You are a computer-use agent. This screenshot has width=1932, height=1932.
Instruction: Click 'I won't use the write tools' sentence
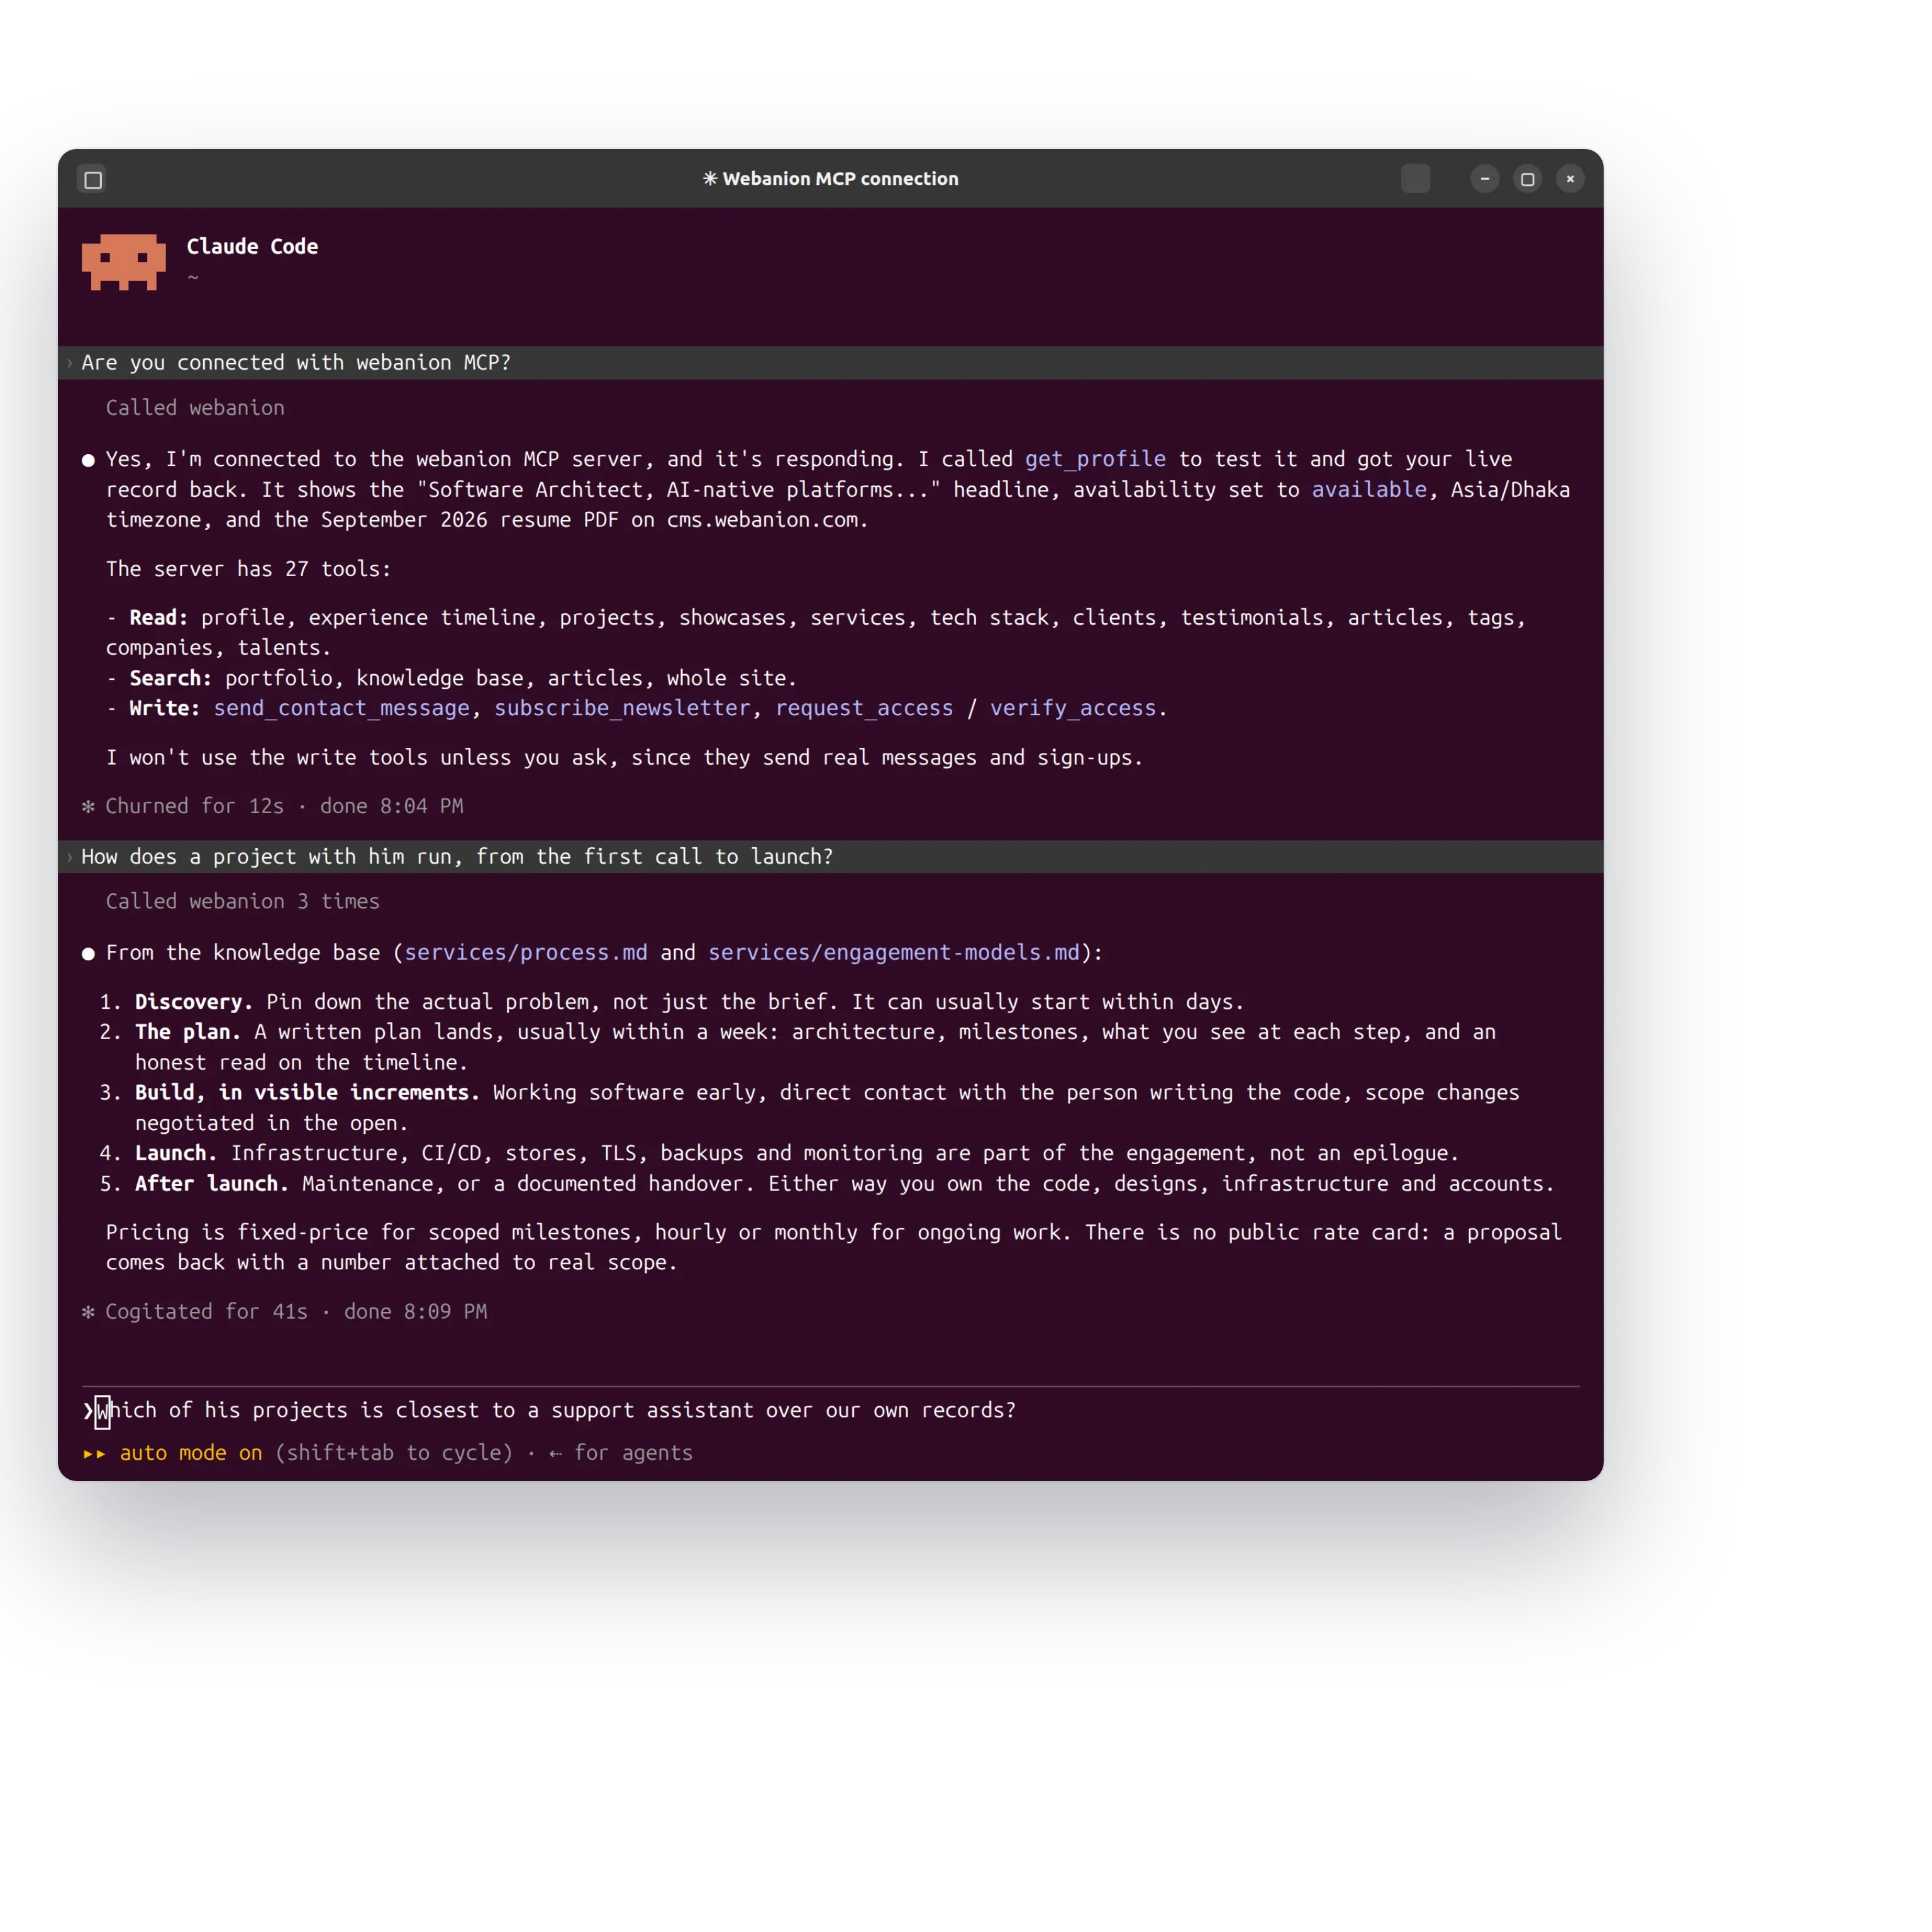coord(624,758)
